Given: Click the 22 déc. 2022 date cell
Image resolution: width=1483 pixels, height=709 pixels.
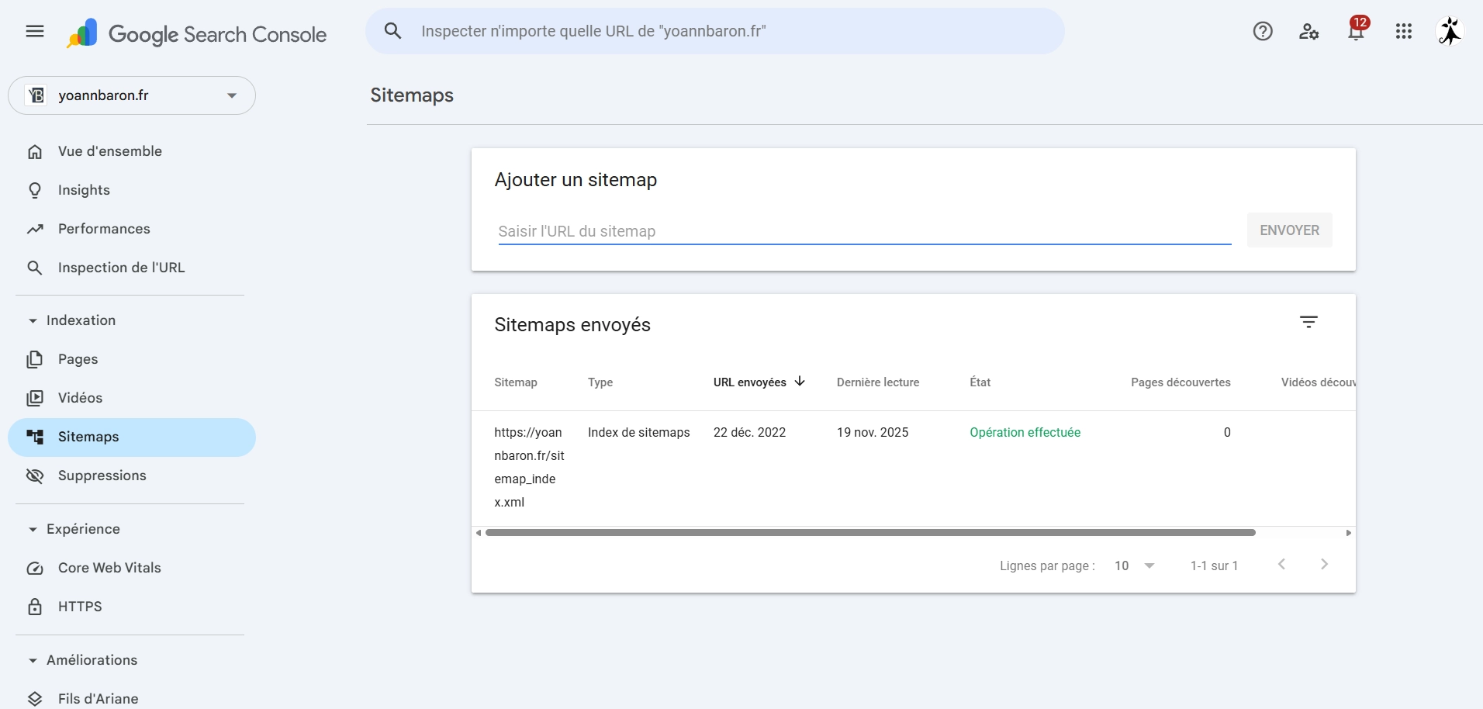Looking at the screenshot, I should pyautogui.click(x=749, y=432).
